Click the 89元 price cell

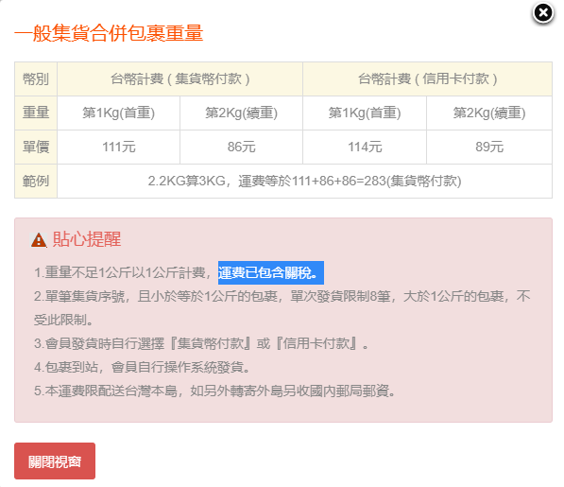coord(489,148)
